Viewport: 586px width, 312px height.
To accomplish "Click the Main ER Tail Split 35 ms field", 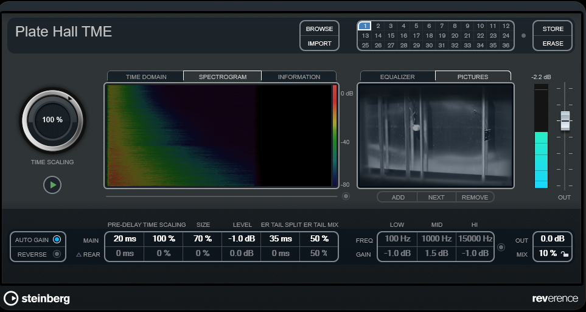I will pos(281,239).
